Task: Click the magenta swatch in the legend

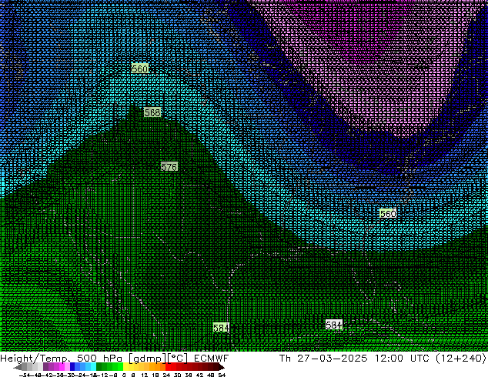Action: pyautogui.click(x=62, y=366)
